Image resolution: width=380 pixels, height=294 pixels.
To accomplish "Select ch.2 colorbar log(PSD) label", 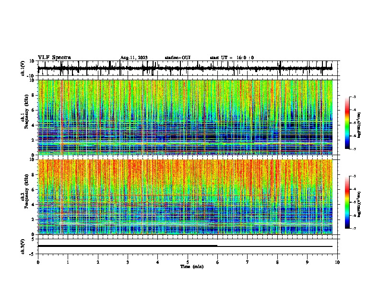I will (359, 204).
